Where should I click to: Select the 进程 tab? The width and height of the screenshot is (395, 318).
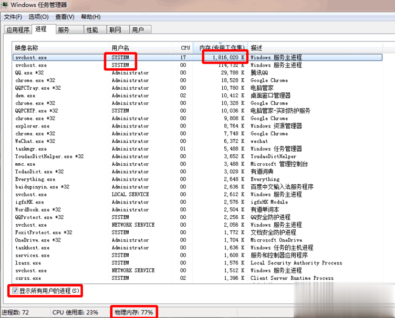[44, 29]
